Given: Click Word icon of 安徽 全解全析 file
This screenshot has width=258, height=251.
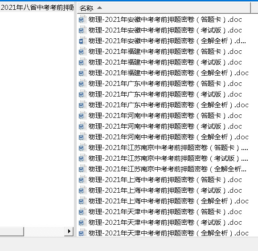Looking at the screenshot, I should pos(82,40).
